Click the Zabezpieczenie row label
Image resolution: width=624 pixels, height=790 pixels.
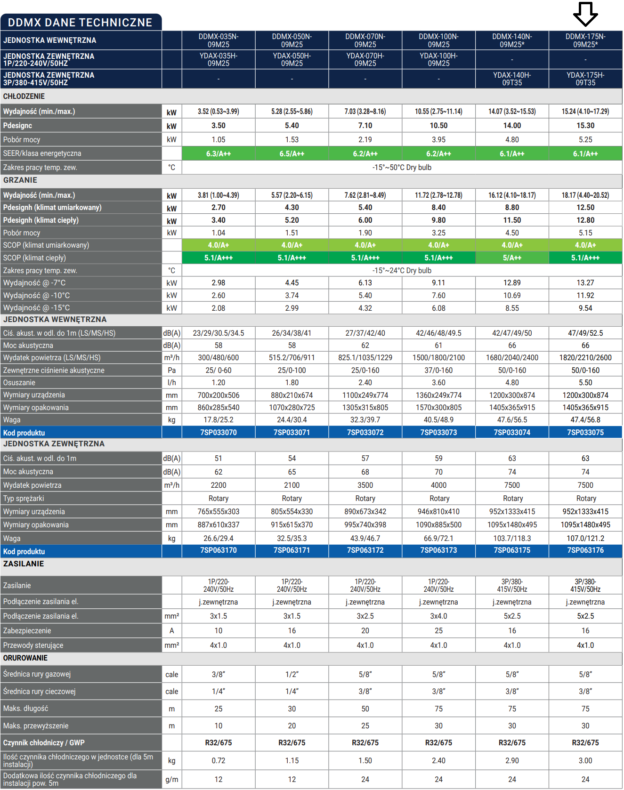[x=27, y=631]
